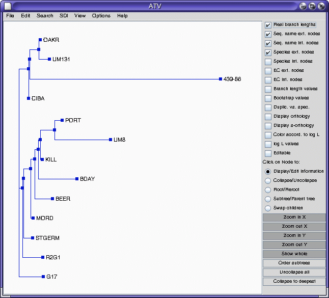Click the G17 leaf node marker
The image size is (329, 298).
pyautogui.click(x=43, y=277)
